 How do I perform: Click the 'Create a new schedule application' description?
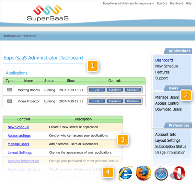pyautogui.click(x=74, y=127)
